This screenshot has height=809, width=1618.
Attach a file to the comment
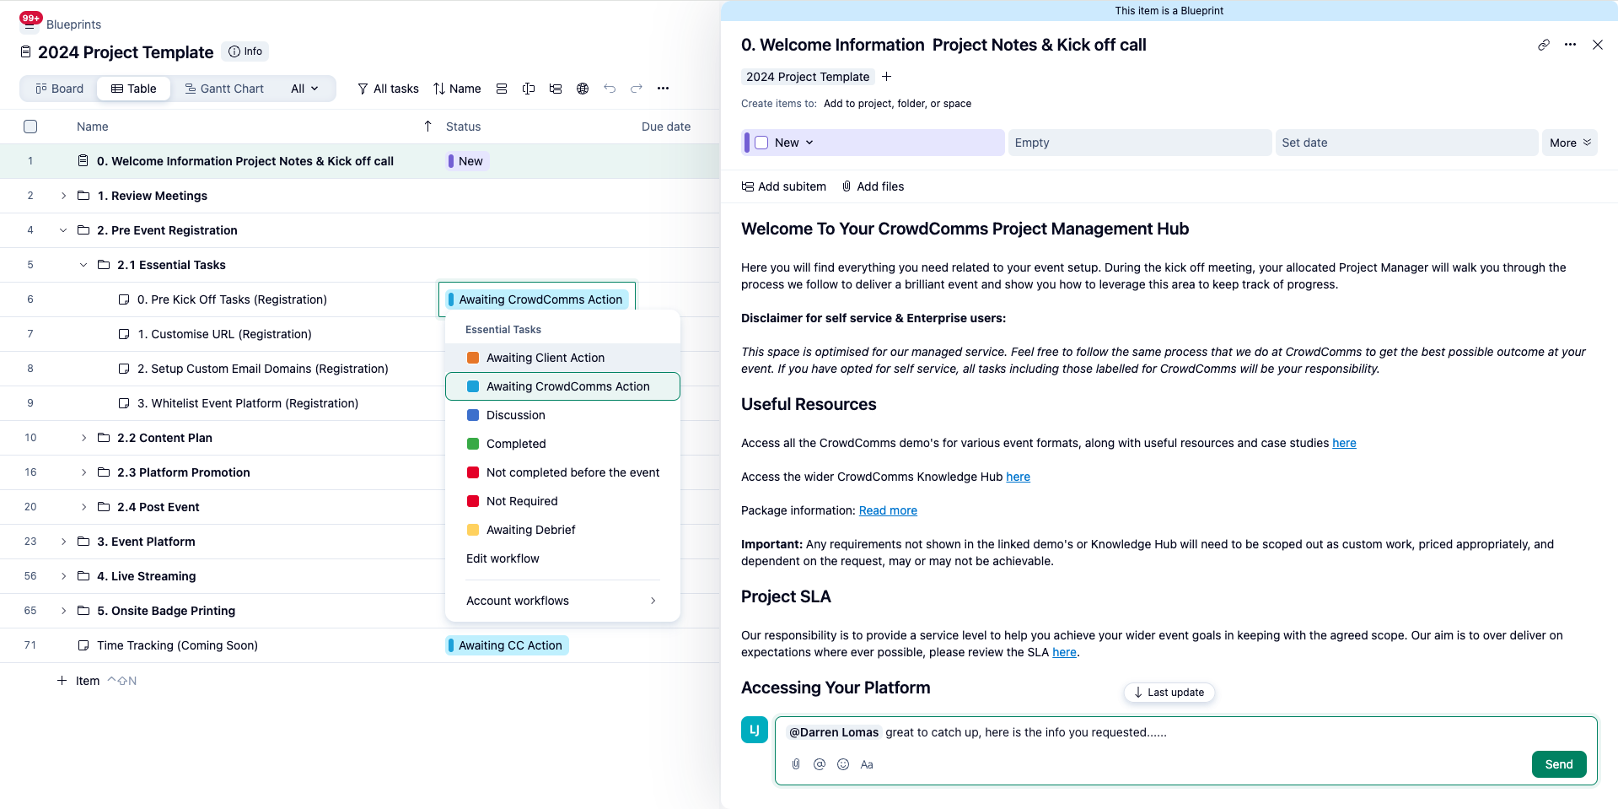click(x=795, y=764)
